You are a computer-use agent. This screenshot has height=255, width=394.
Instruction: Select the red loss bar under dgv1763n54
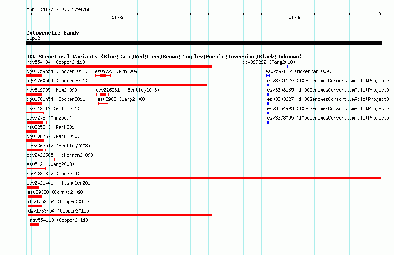tap(120, 215)
